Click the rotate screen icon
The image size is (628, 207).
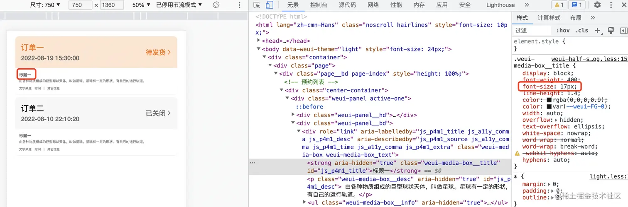216,5
